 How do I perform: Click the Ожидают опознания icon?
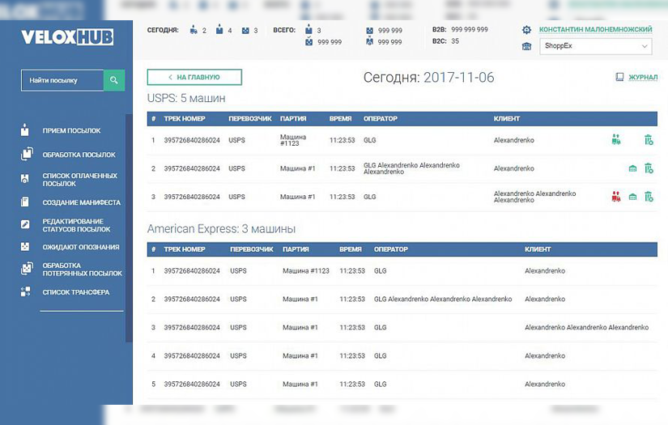pos(25,247)
